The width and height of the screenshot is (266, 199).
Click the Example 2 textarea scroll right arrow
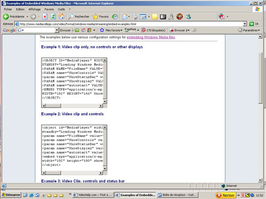click(x=101, y=173)
